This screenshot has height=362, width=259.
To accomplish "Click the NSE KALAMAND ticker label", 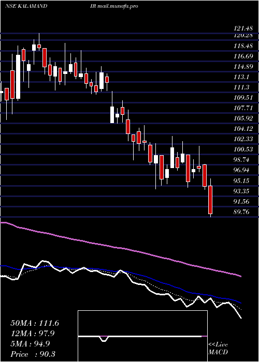I will coord(26,6).
